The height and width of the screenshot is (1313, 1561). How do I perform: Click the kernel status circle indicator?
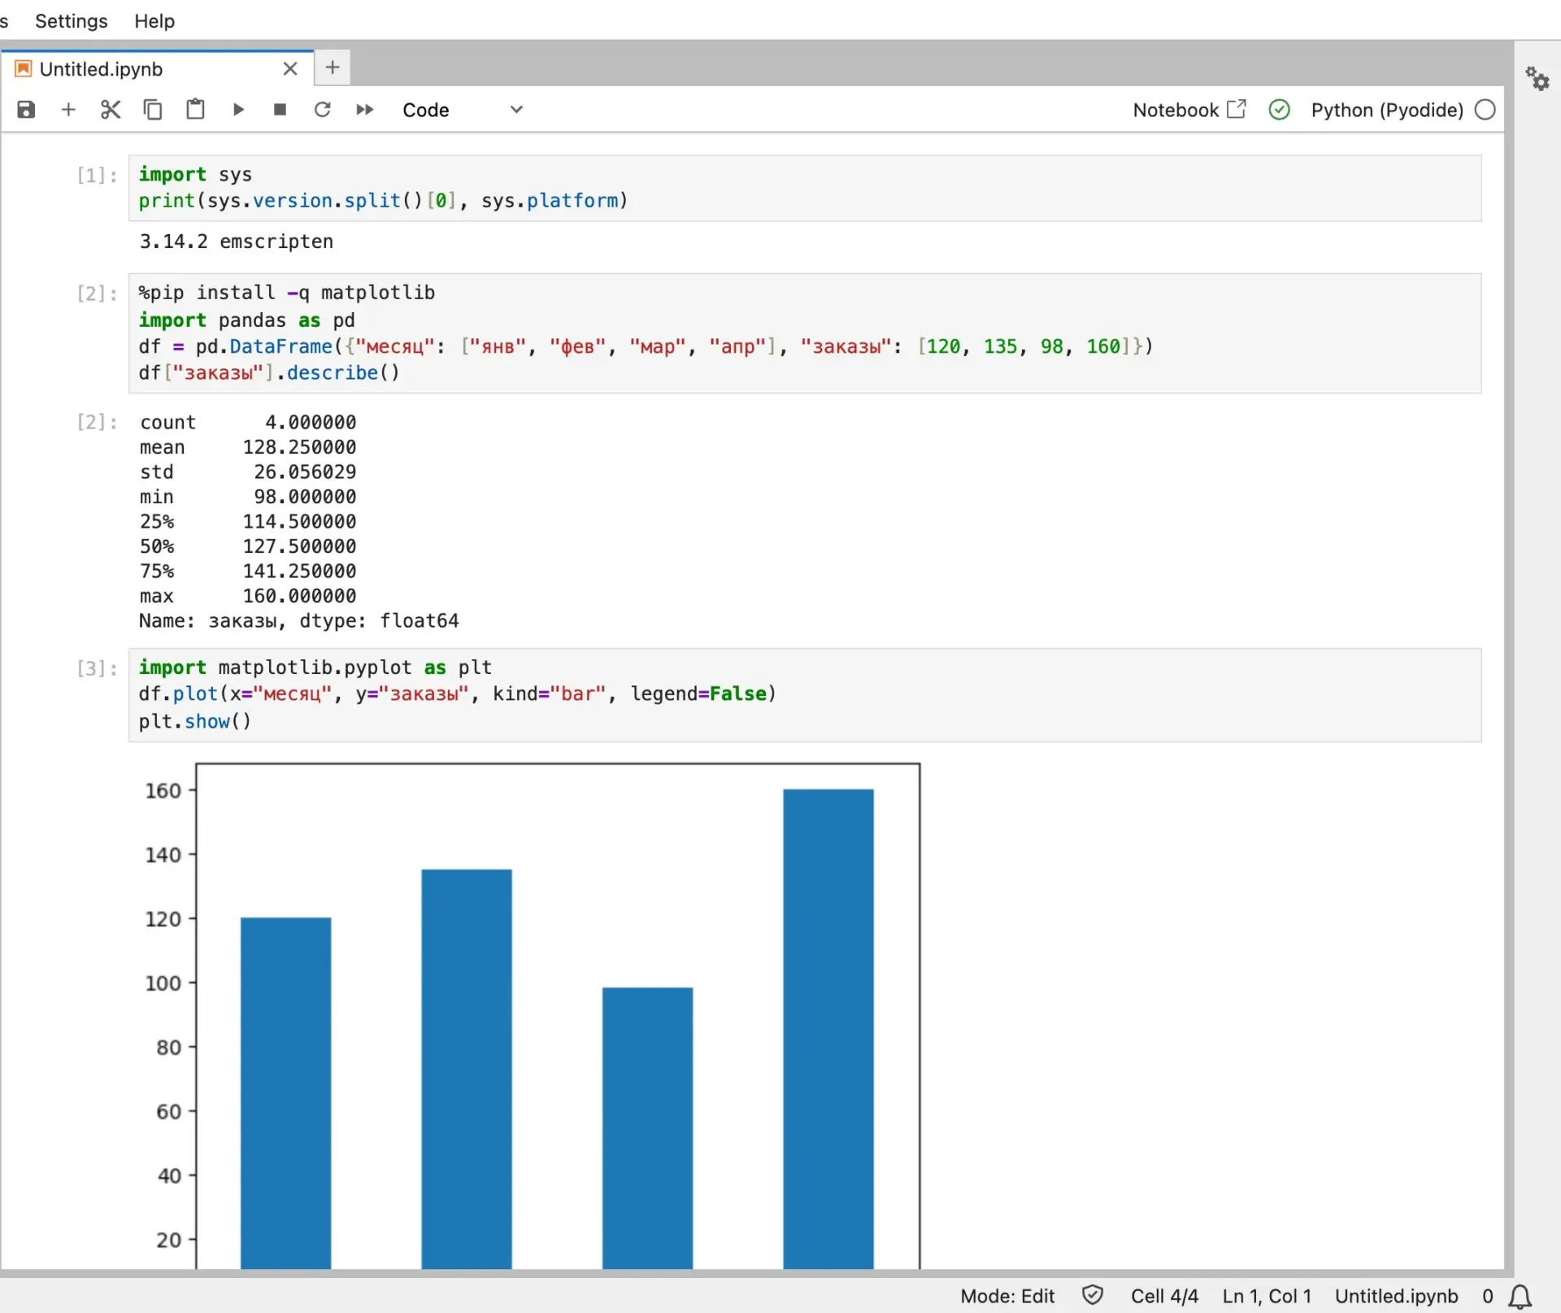(1485, 110)
